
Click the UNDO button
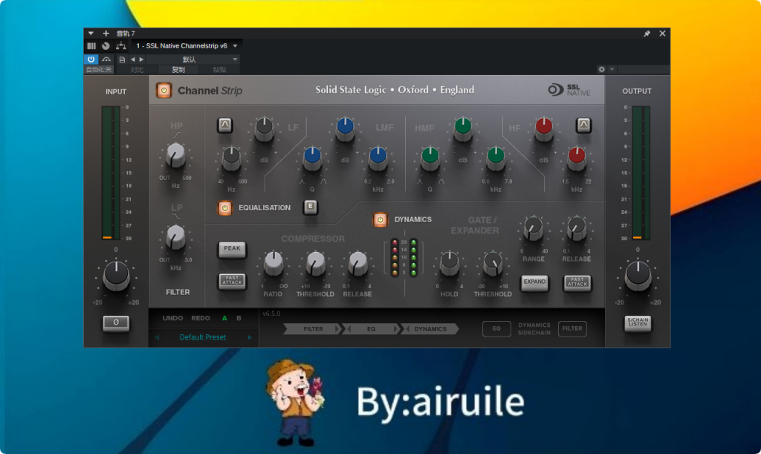coord(172,318)
